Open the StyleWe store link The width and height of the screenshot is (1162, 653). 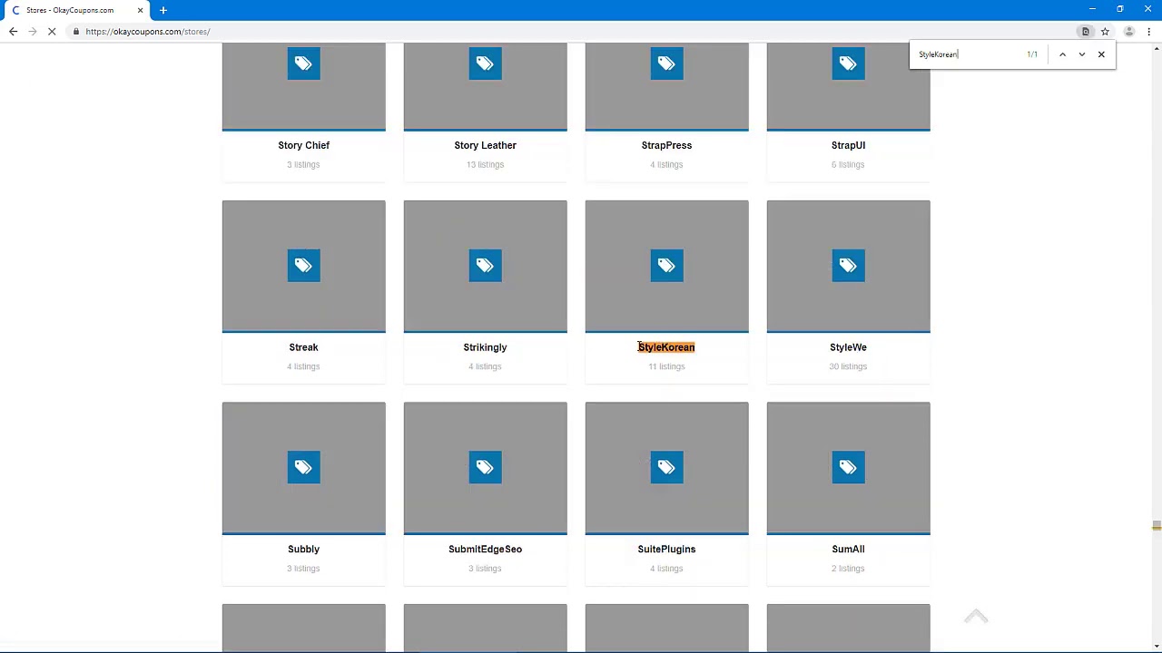click(x=848, y=347)
